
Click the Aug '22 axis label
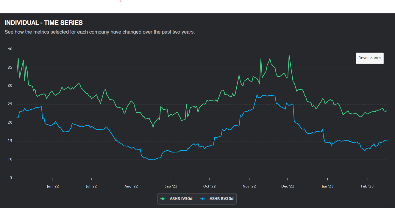tap(131, 186)
